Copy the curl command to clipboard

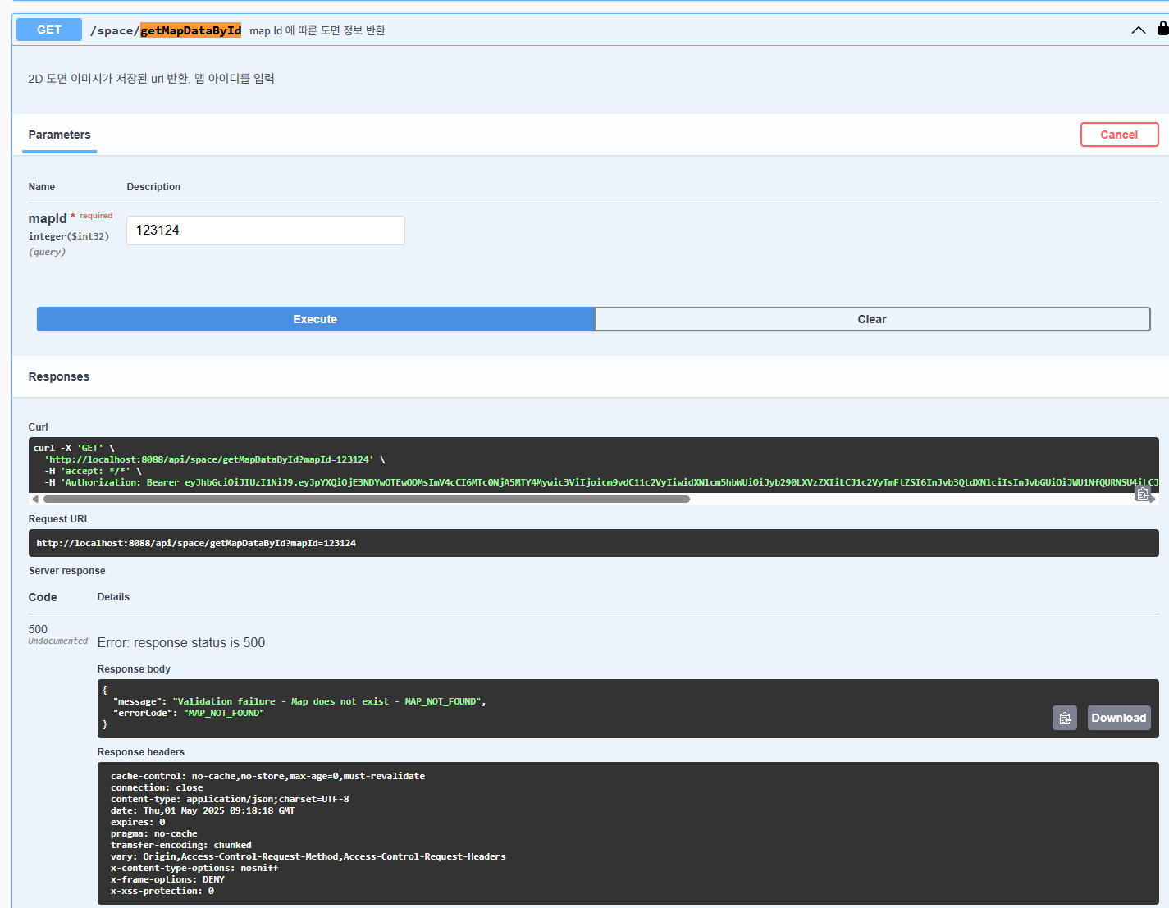click(x=1143, y=493)
